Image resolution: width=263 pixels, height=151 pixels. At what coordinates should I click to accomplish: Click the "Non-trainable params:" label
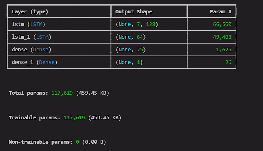click(x=40, y=142)
